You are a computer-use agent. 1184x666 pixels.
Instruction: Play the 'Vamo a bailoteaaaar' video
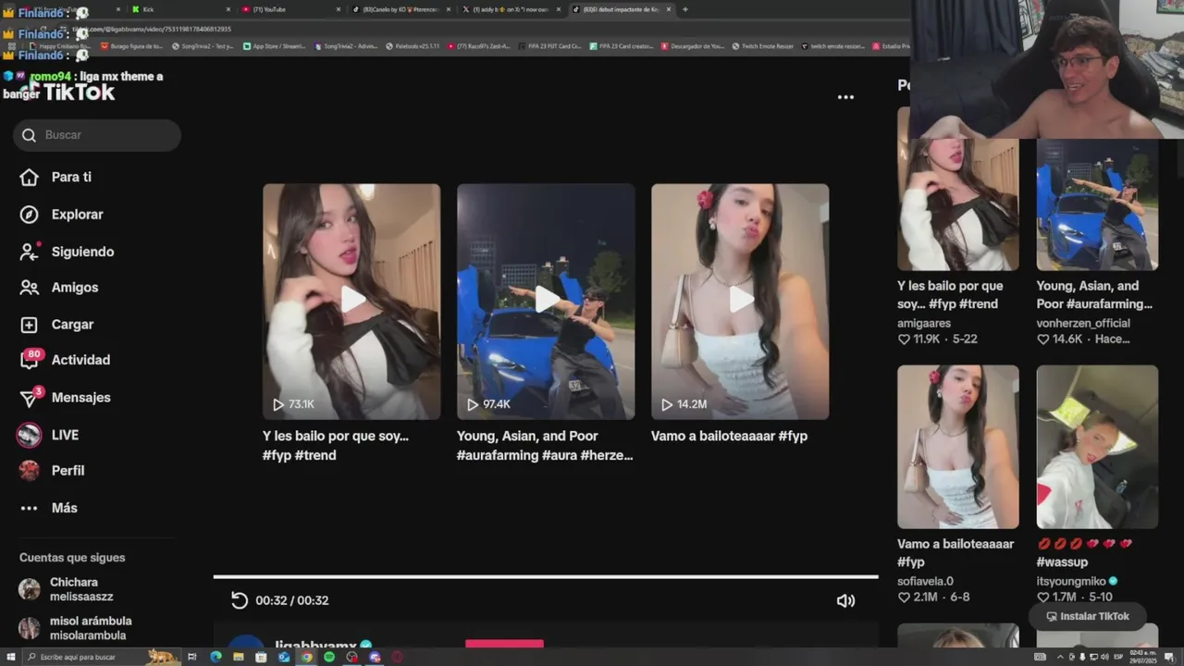coord(740,302)
